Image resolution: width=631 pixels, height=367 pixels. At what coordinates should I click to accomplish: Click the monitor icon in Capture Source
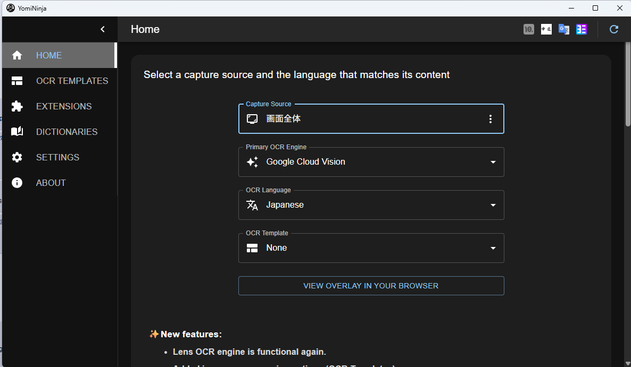(252, 119)
